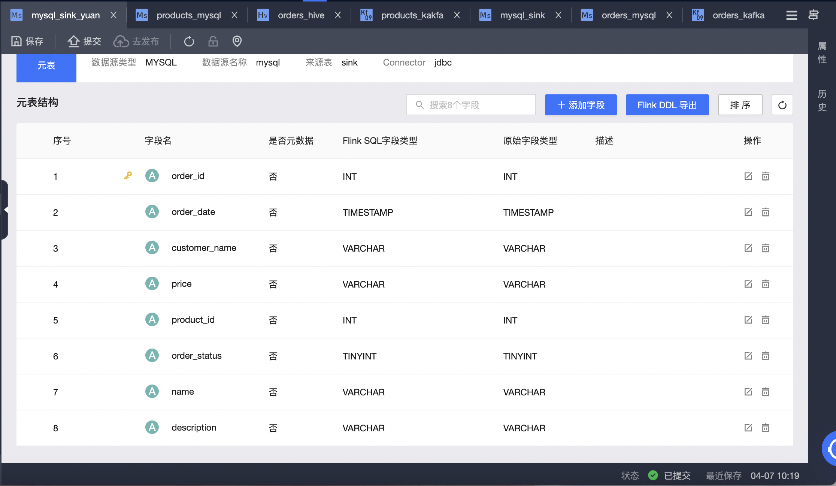Screen dimensions: 836x486
Task: Open the tab list hamburger menu icon
Action: click(x=791, y=15)
